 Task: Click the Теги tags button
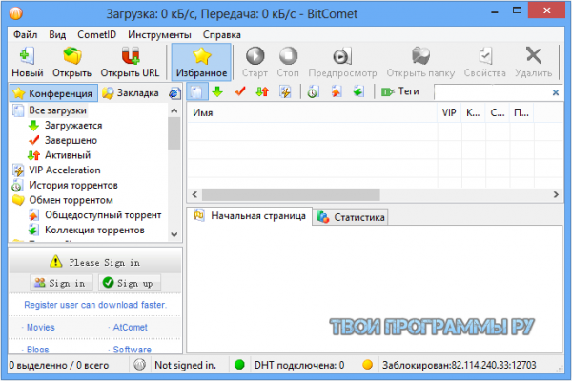pyautogui.click(x=399, y=91)
